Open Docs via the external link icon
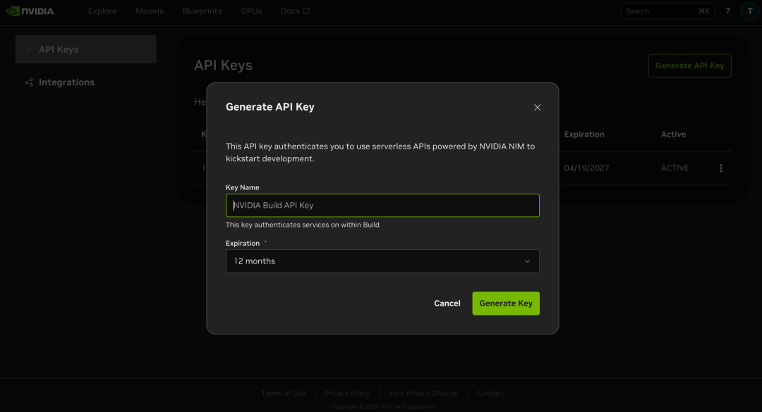 click(307, 10)
